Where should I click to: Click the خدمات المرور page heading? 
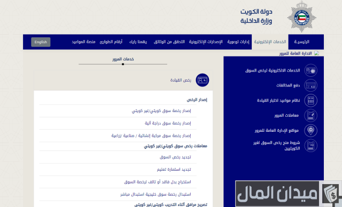tap(123, 59)
